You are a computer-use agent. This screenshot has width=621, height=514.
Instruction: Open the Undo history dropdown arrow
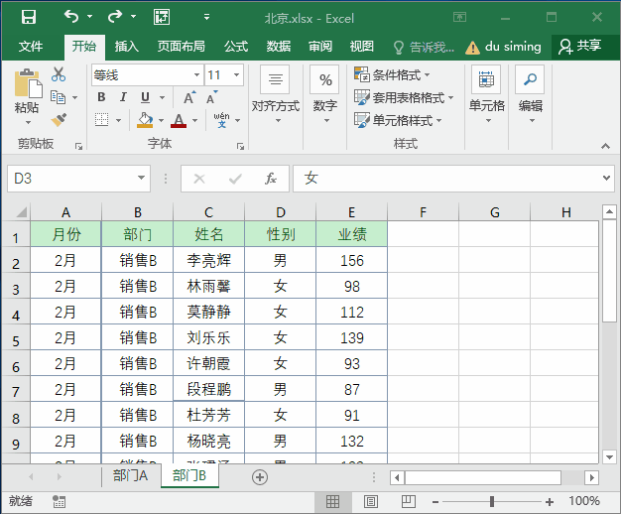pyautogui.click(x=90, y=17)
